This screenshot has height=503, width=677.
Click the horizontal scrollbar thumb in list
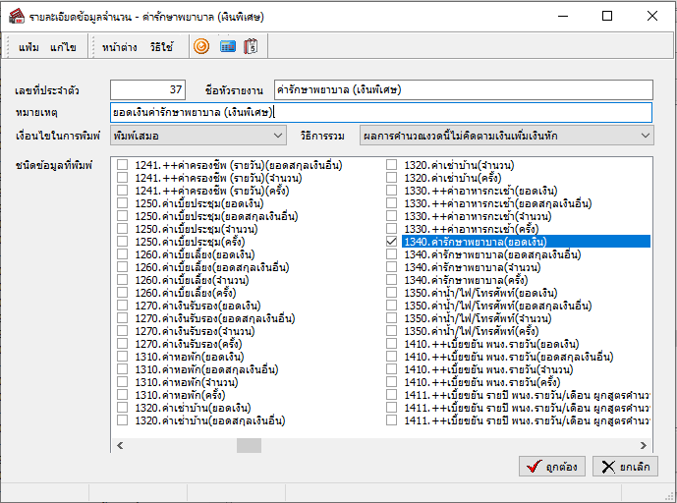(x=249, y=445)
